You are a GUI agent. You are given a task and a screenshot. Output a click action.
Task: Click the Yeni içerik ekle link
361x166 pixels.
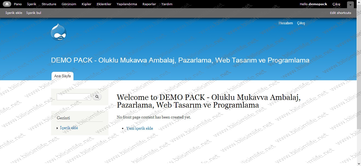click(140, 128)
